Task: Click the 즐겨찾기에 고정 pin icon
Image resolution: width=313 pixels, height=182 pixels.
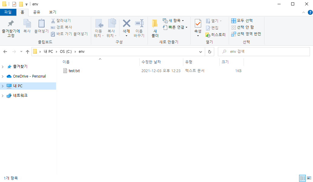Action: [x=11, y=24]
